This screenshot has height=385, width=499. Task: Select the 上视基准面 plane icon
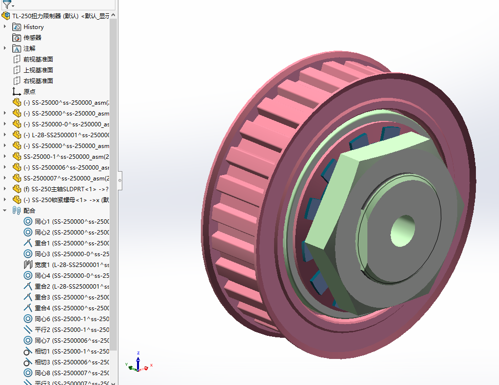click(17, 70)
